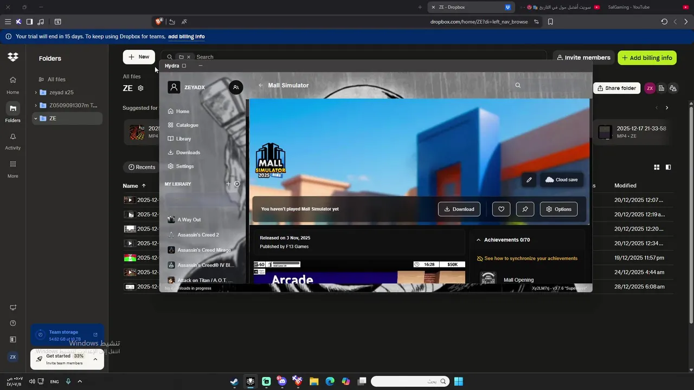The height and width of the screenshot is (390, 694).
Task: Open File Explorer from the taskbar
Action: 314,381
